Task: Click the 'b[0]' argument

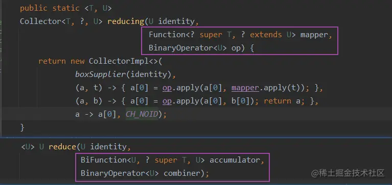Action: click(x=240, y=101)
